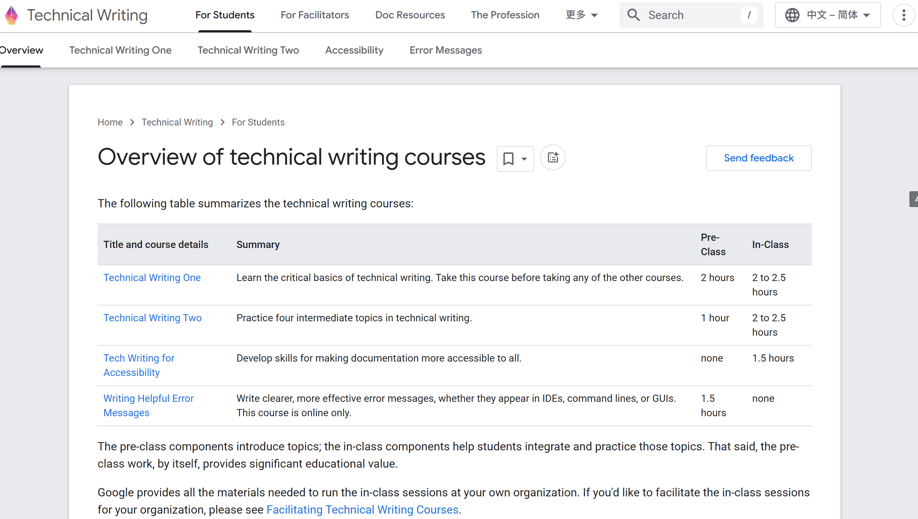Click the globe language icon
This screenshot has width=918, height=519.
pyautogui.click(x=792, y=15)
